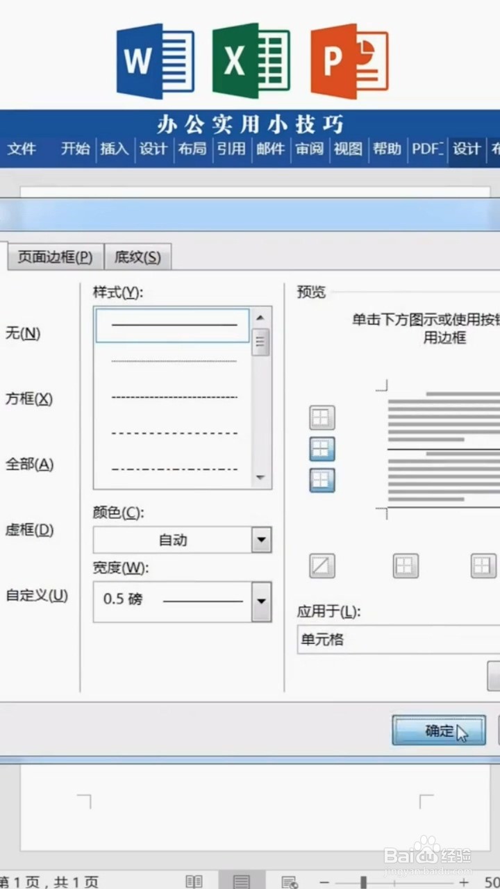
Task: Open the 页面边框(P) tab
Action: pyautogui.click(x=55, y=257)
